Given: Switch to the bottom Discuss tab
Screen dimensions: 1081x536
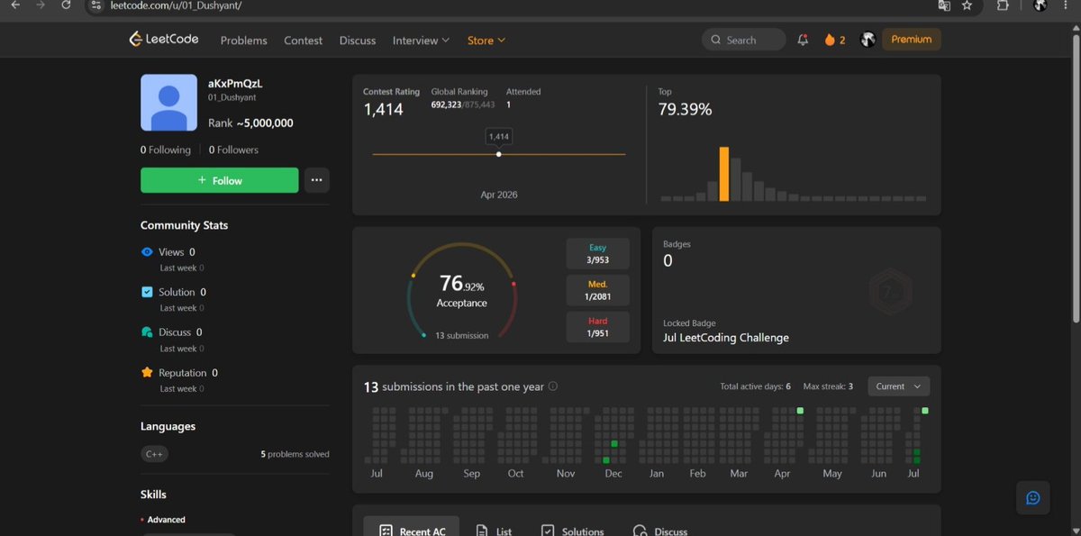Looking at the screenshot, I should click(x=660, y=531).
